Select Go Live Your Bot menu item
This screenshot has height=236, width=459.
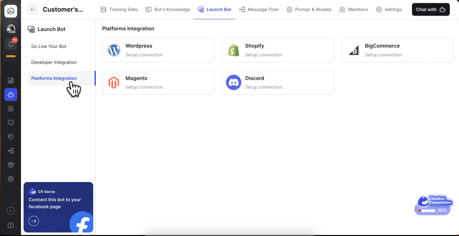[49, 46]
